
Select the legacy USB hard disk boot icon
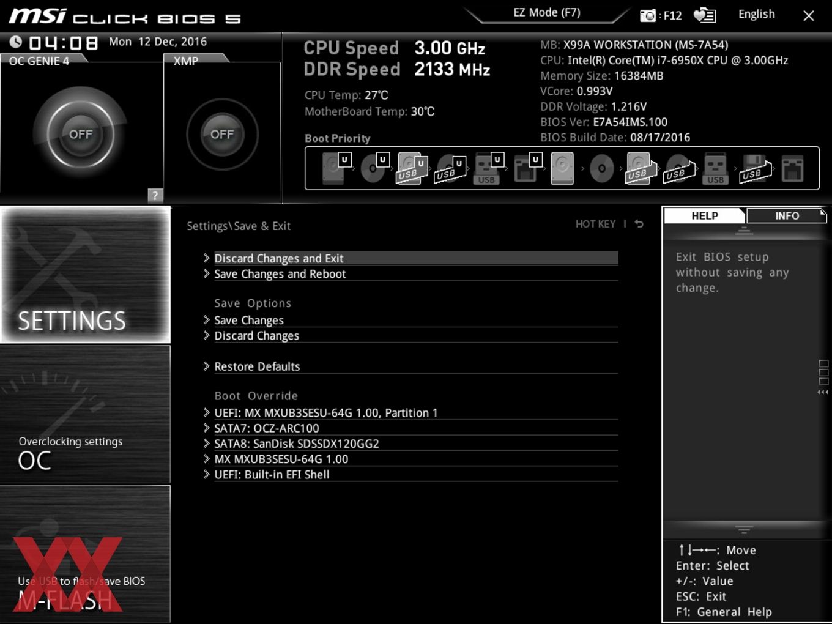[640, 168]
